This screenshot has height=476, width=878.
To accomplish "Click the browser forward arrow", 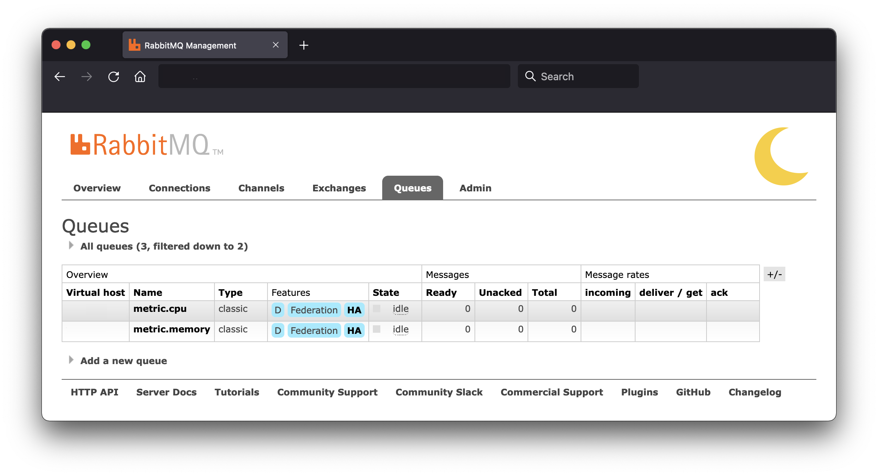I will [87, 76].
